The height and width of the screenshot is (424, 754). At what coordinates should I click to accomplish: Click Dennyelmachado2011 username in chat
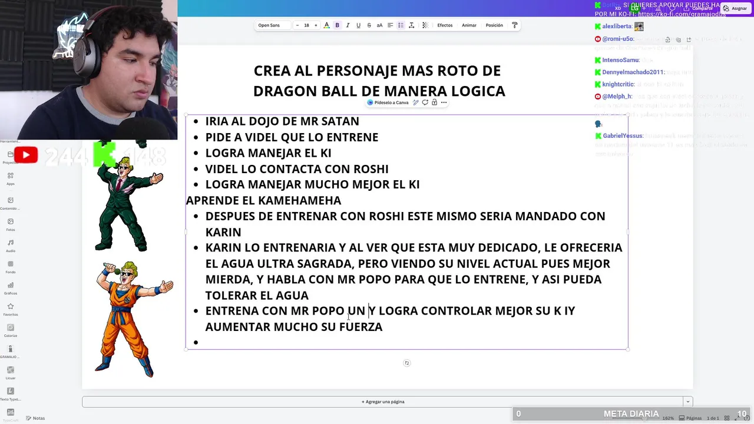click(x=633, y=72)
